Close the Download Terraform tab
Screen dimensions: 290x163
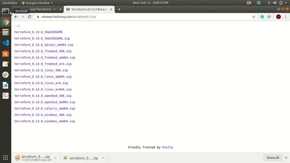pos(60,9)
